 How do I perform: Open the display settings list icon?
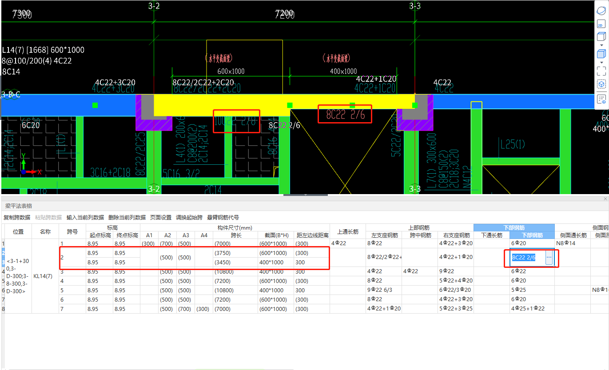[601, 99]
